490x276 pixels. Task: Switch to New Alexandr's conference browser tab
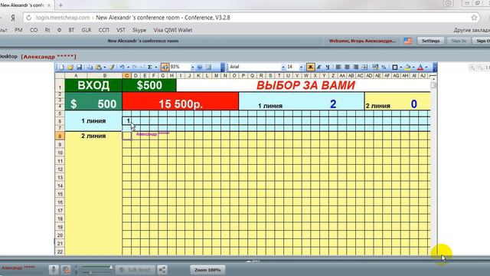(x=24, y=5)
